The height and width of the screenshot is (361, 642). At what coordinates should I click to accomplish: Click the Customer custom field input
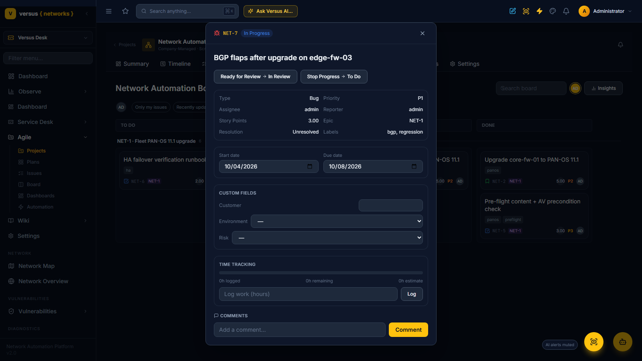click(391, 205)
